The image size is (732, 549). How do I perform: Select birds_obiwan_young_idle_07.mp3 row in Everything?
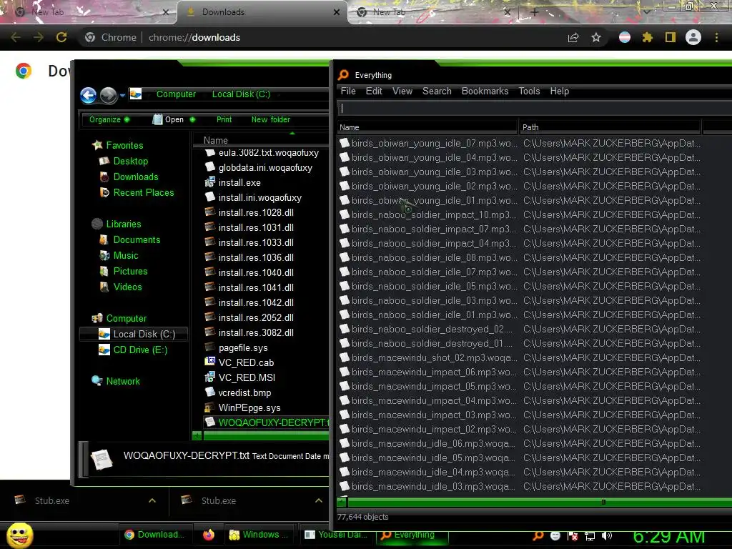coord(520,143)
